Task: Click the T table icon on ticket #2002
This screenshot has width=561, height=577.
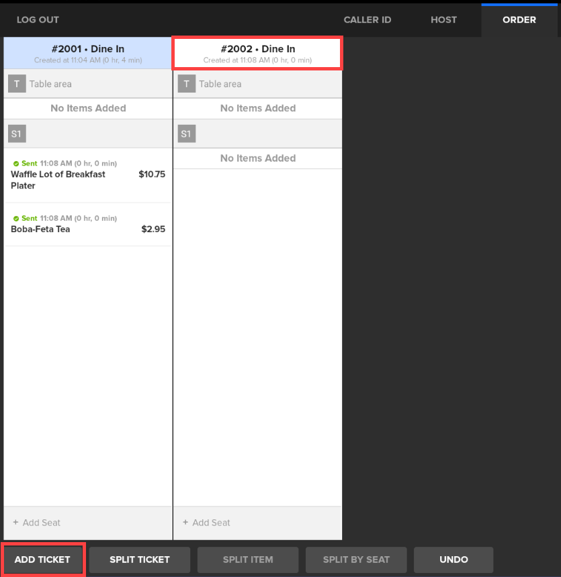Action: (x=186, y=84)
